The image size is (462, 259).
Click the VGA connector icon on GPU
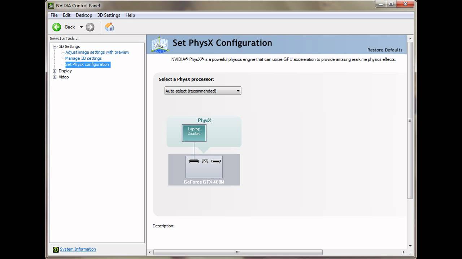tap(205, 161)
